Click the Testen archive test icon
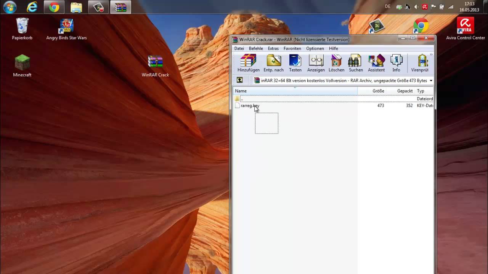Screen dimensions: 488x274 (x=295, y=63)
